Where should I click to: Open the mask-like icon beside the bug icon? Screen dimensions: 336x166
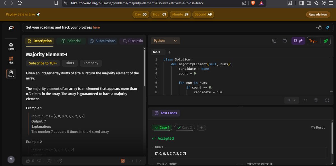coord(60,161)
